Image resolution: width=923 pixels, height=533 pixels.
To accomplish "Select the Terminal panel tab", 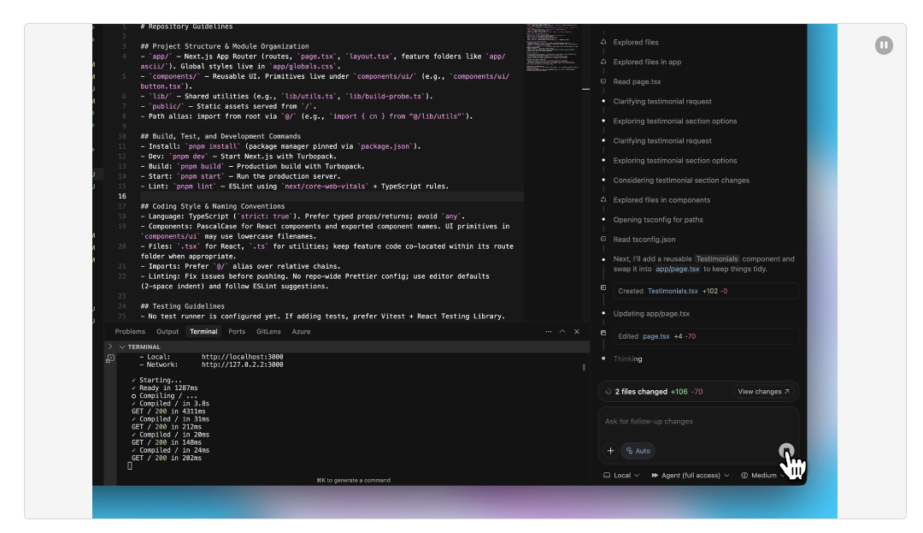I will (203, 332).
